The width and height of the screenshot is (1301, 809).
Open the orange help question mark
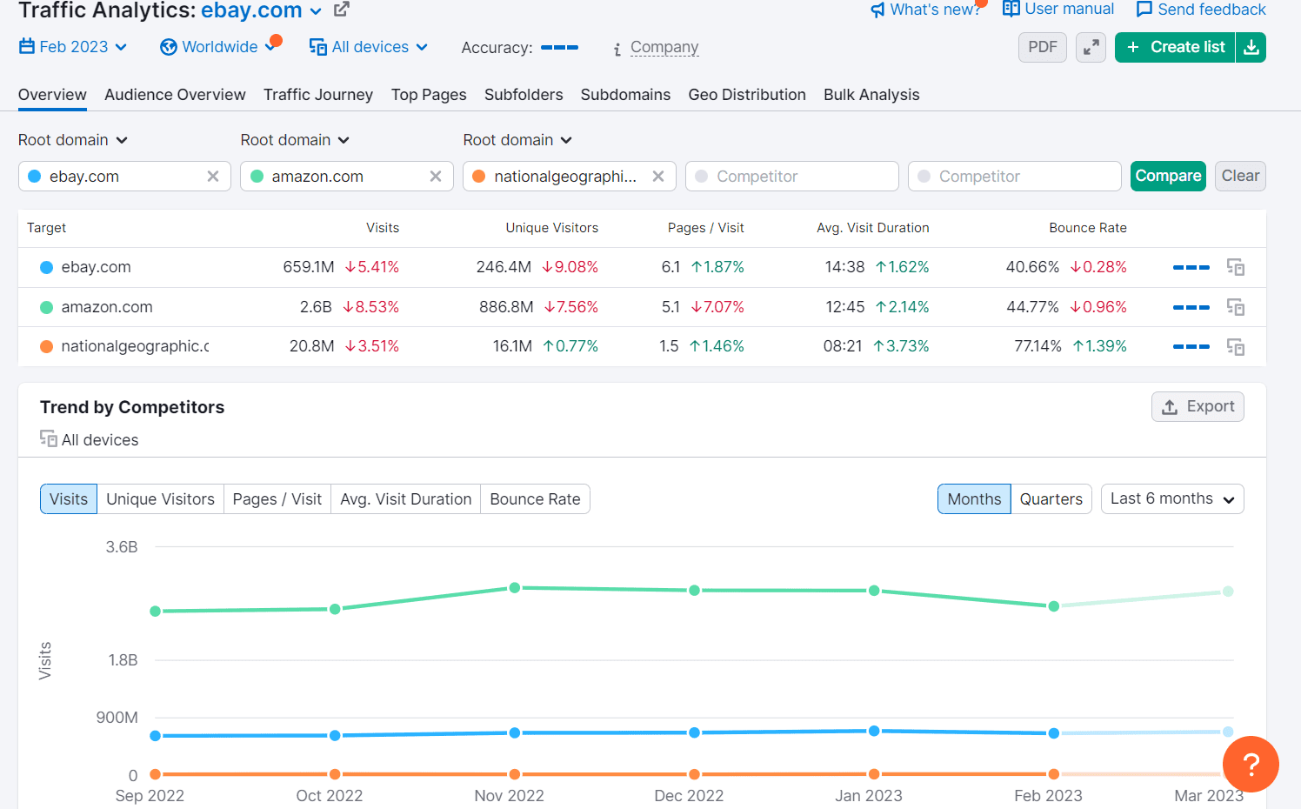[x=1251, y=765]
